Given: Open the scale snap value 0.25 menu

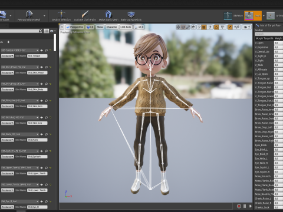Looking at the screenshot, I should pyautogui.click(x=236, y=27).
